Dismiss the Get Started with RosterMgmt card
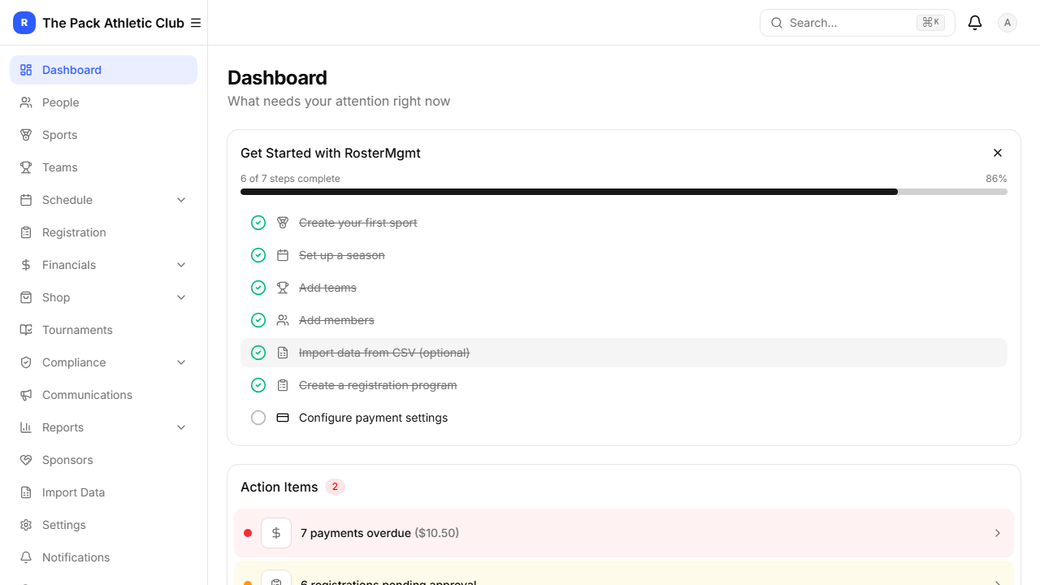1040x585 pixels. (998, 153)
